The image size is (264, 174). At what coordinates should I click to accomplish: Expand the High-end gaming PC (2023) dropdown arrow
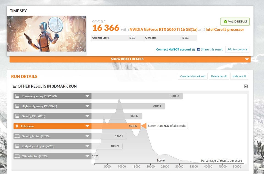[87, 106]
